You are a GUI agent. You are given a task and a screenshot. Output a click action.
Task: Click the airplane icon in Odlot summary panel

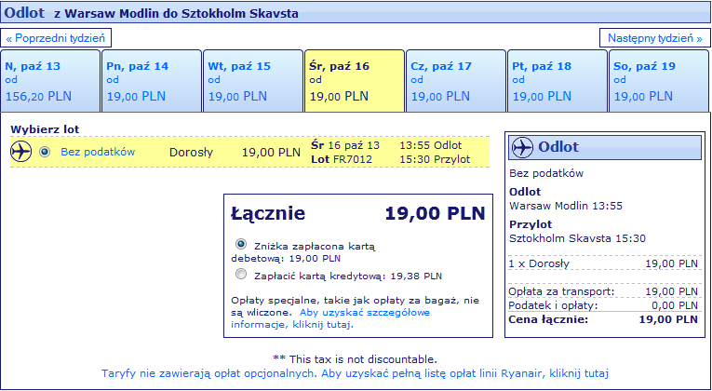pos(522,147)
